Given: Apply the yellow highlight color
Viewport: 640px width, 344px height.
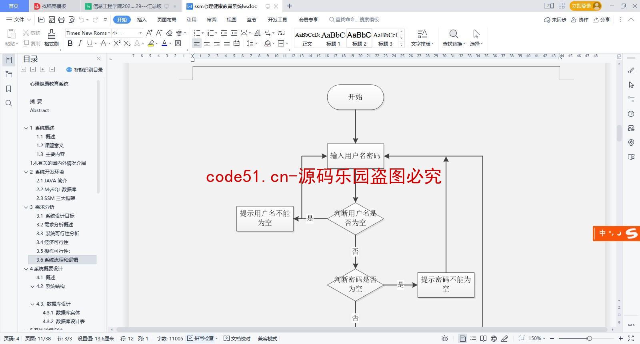Looking at the screenshot, I should click(150, 43).
